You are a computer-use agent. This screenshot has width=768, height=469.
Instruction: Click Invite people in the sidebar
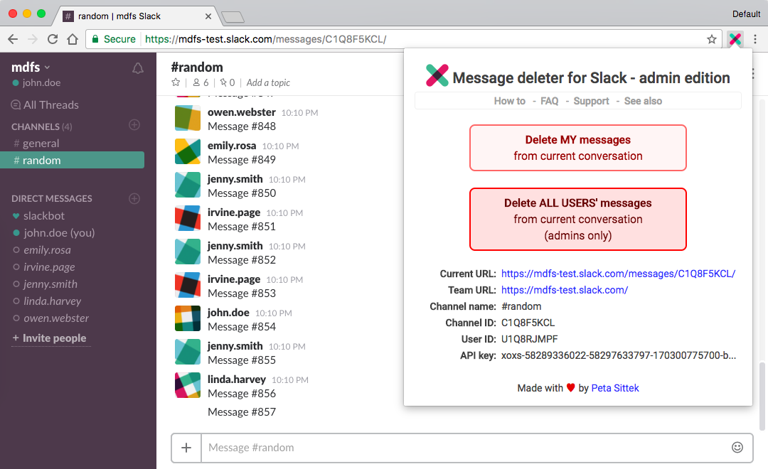point(50,339)
